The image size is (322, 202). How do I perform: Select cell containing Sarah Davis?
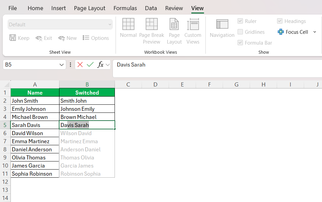tap(35, 125)
